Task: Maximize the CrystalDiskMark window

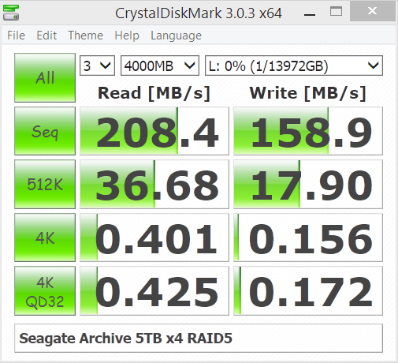Action: pyautogui.click(x=336, y=12)
